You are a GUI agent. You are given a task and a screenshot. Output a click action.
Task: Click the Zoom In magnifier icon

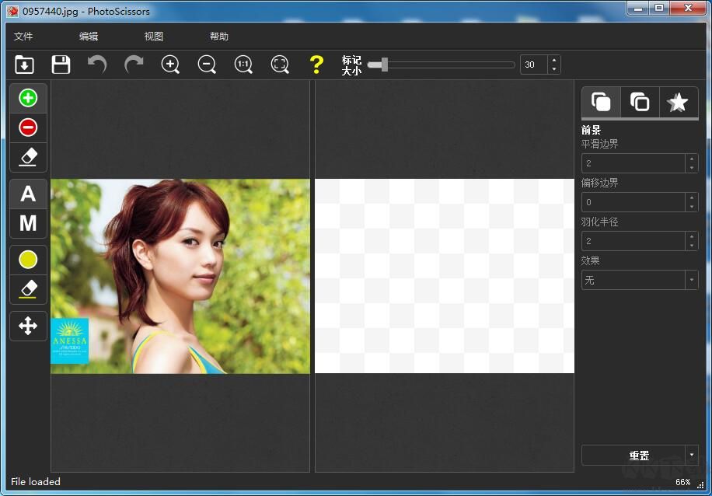(x=170, y=65)
